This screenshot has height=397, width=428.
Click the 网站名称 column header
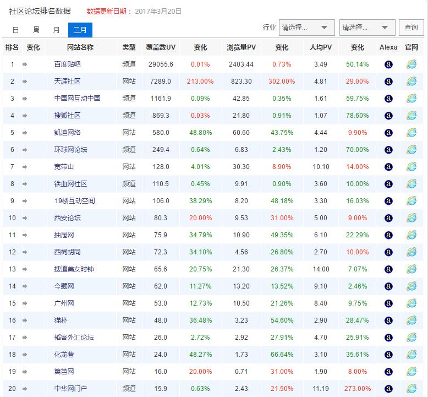click(80, 47)
